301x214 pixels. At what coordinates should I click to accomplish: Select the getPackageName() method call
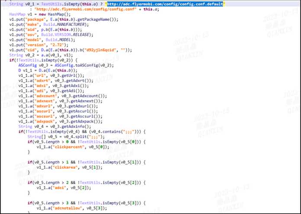click(97, 19)
